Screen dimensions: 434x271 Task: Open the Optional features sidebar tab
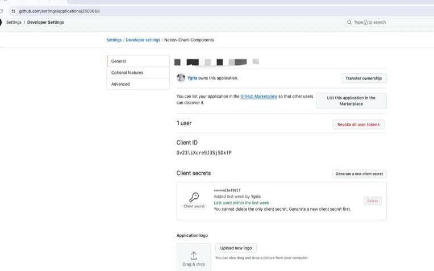pos(137,73)
